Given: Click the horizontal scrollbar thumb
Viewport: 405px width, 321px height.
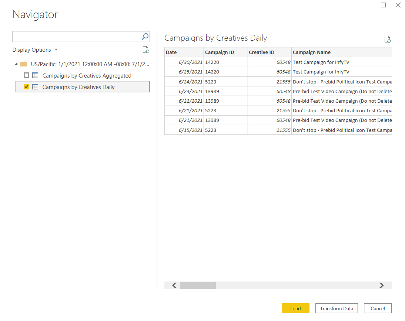Looking at the screenshot, I should pyautogui.click(x=198, y=285).
